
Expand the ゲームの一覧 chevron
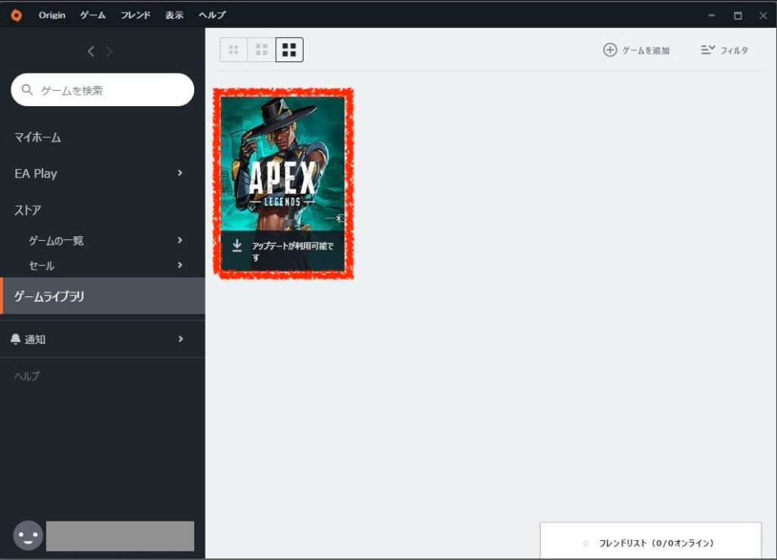180,240
